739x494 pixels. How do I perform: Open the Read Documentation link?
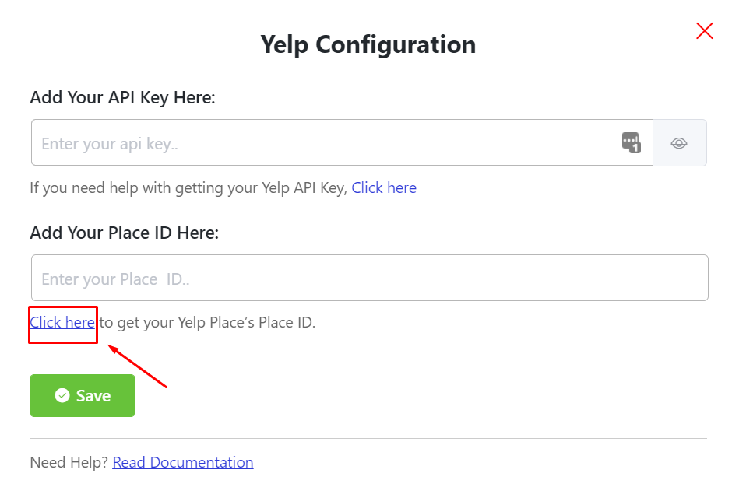coord(183,463)
